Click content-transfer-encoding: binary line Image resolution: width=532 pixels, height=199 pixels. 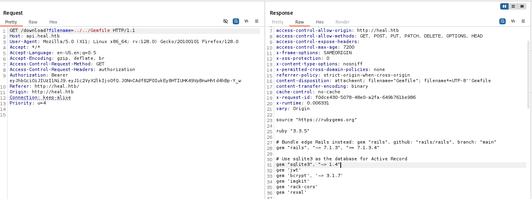322,86
